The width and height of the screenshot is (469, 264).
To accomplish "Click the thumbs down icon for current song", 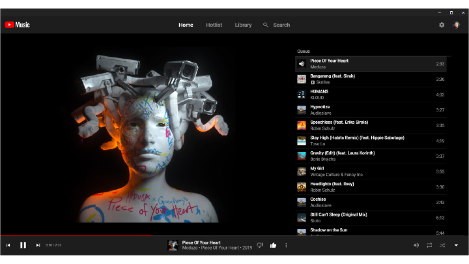I will pyautogui.click(x=260, y=245).
